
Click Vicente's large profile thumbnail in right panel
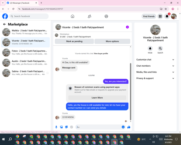[x=155, y=30]
